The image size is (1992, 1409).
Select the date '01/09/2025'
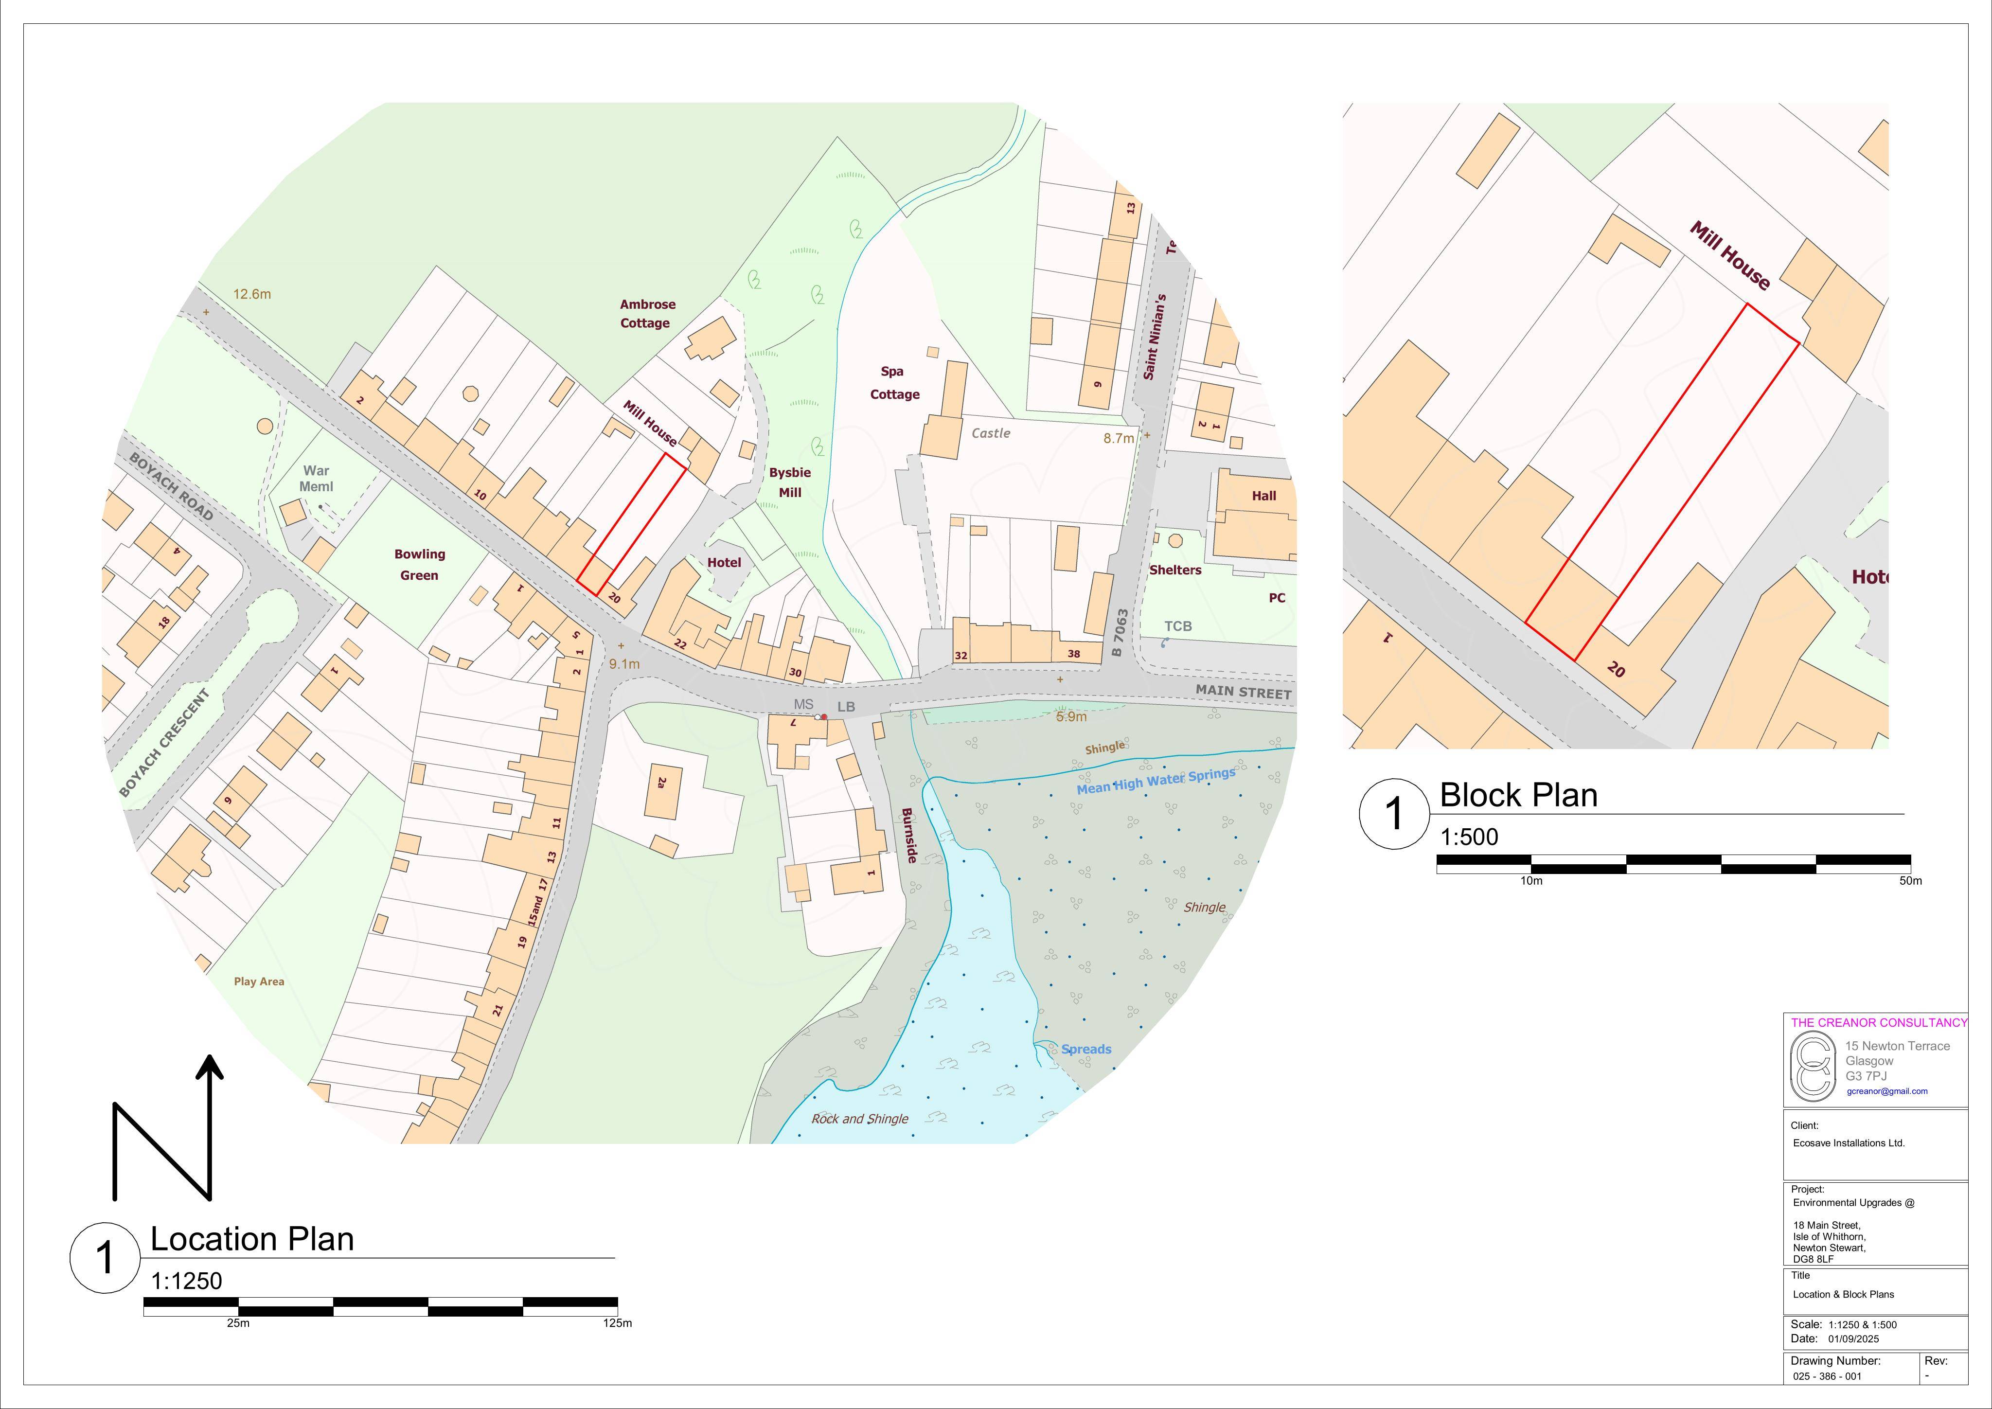(x=1852, y=1339)
